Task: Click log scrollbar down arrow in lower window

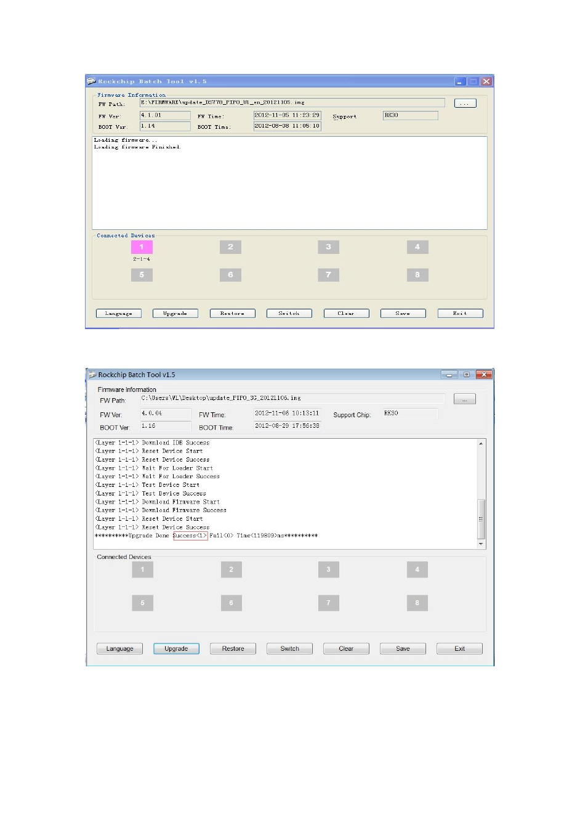Action: (481, 544)
